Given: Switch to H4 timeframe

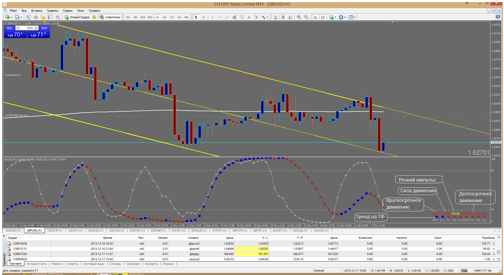Looking at the screenshot, I should (165, 17).
